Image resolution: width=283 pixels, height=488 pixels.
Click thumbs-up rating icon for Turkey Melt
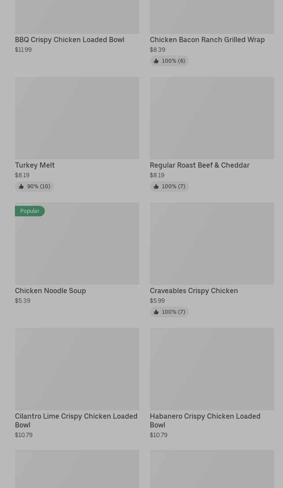pos(21,187)
